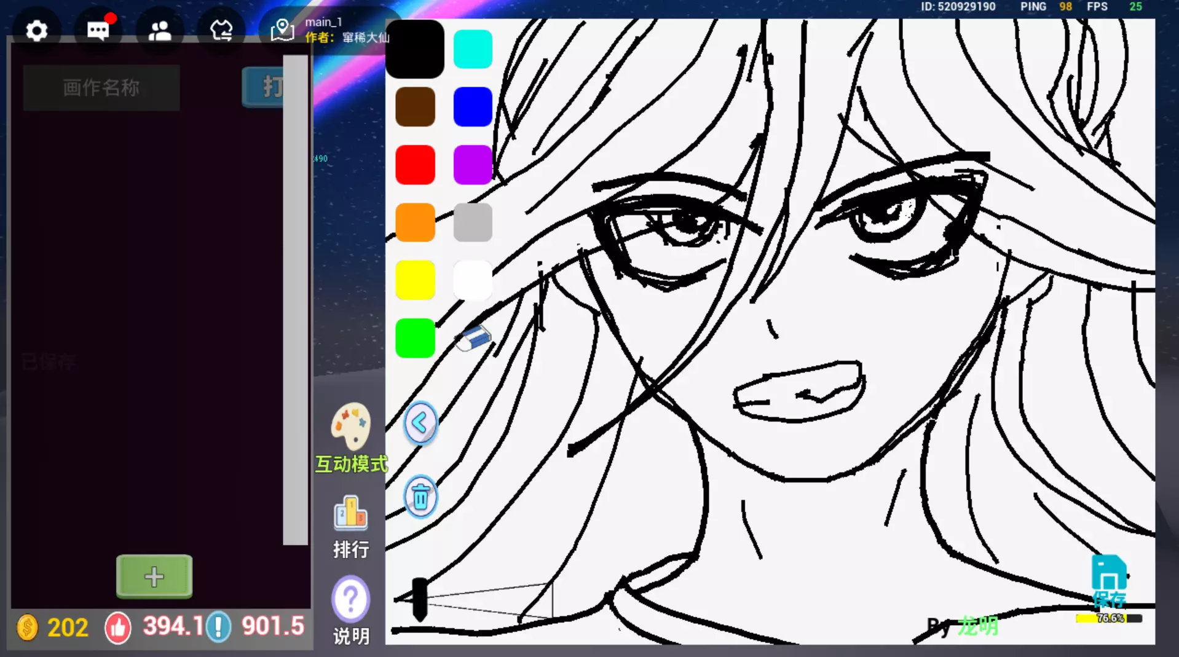Toggle 互动模式 palette mode
This screenshot has width=1179, height=657.
(350, 427)
